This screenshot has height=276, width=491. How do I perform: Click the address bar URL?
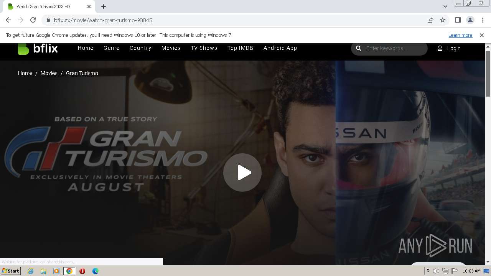coord(103,20)
